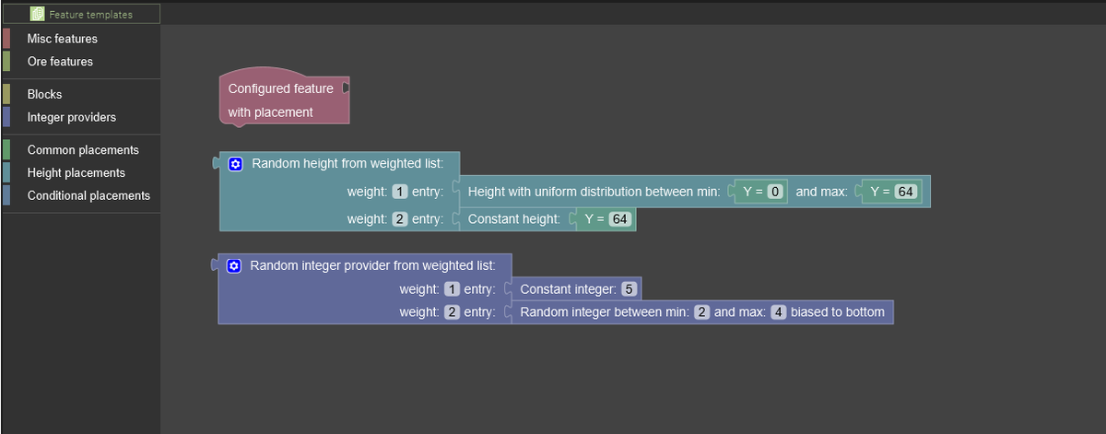This screenshot has height=434, width=1106.
Task: Edit the max Y = 64 value of uniform distribution
Action: point(906,192)
